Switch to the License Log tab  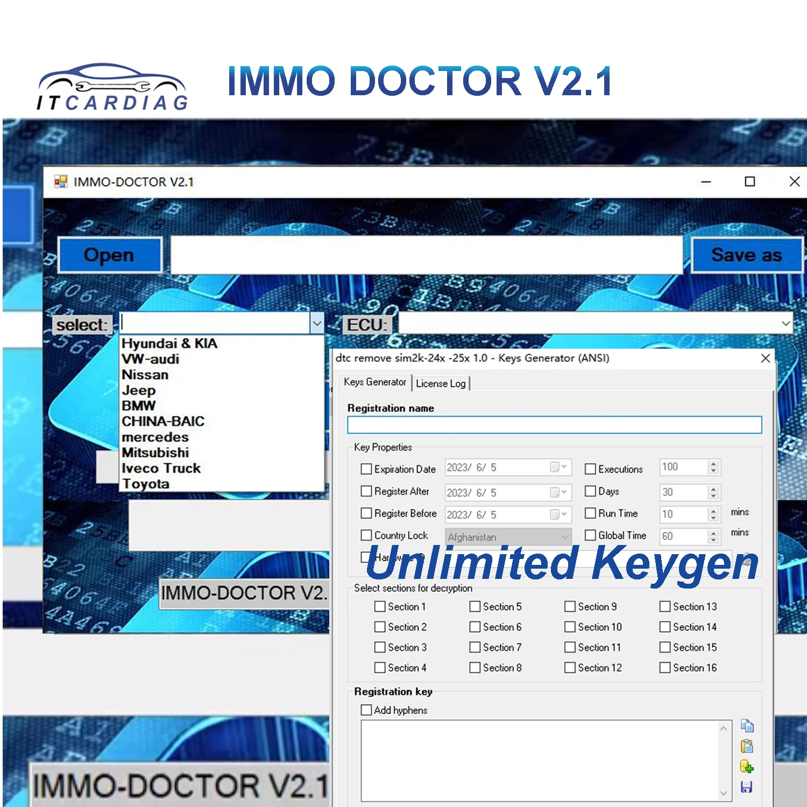[x=441, y=383]
